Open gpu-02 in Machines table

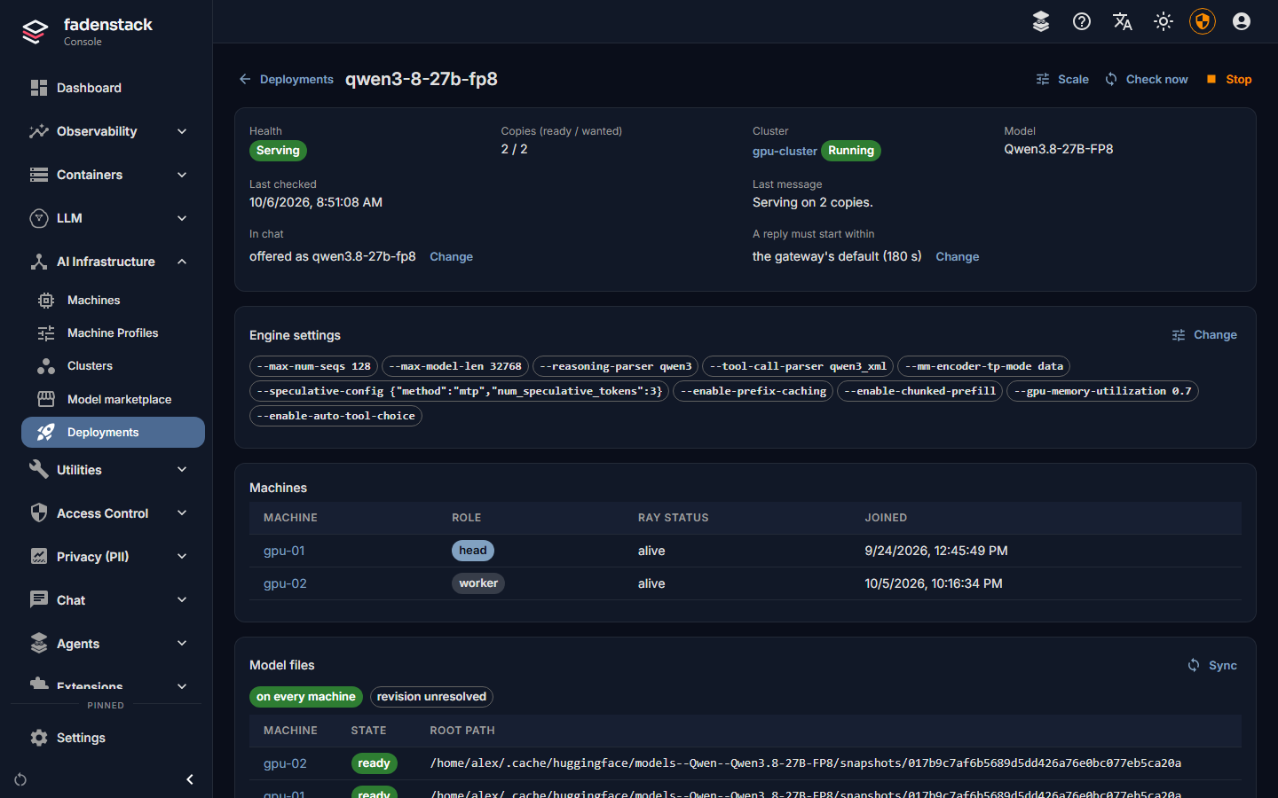click(285, 583)
